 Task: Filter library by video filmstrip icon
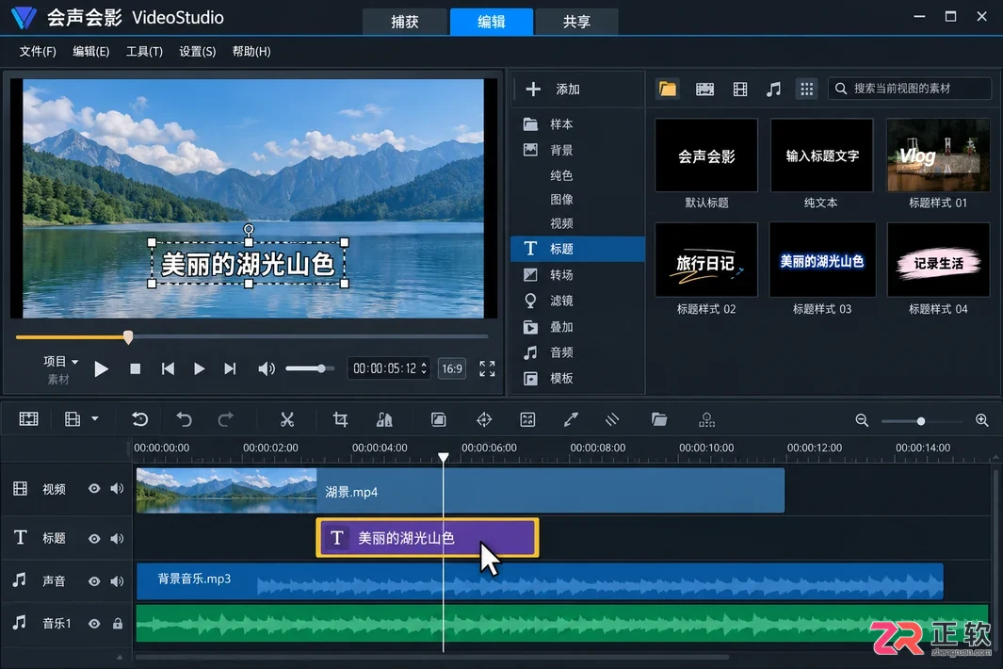click(x=704, y=89)
